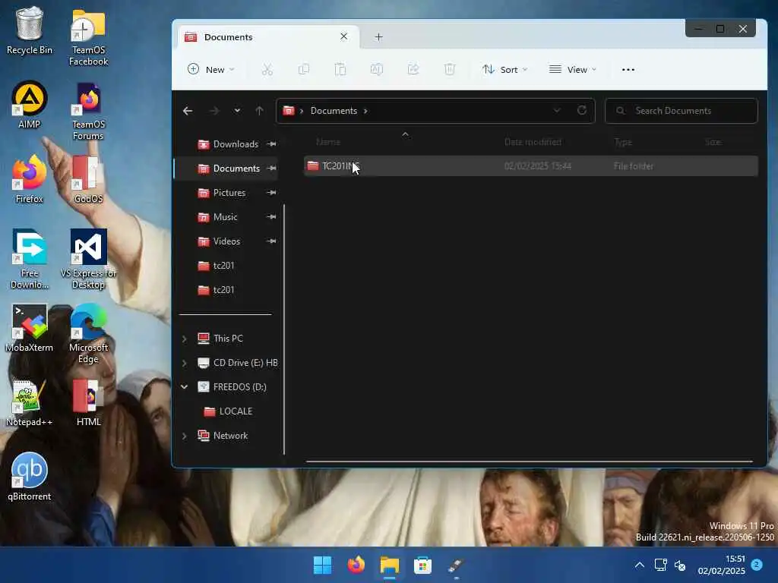Screen dimensions: 778x583
Task: Click the Delete trash icon
Action: (x=450, y=69)
